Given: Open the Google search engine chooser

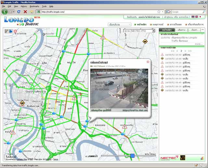Looking at the screenshot, I should [x=169, y=12].
